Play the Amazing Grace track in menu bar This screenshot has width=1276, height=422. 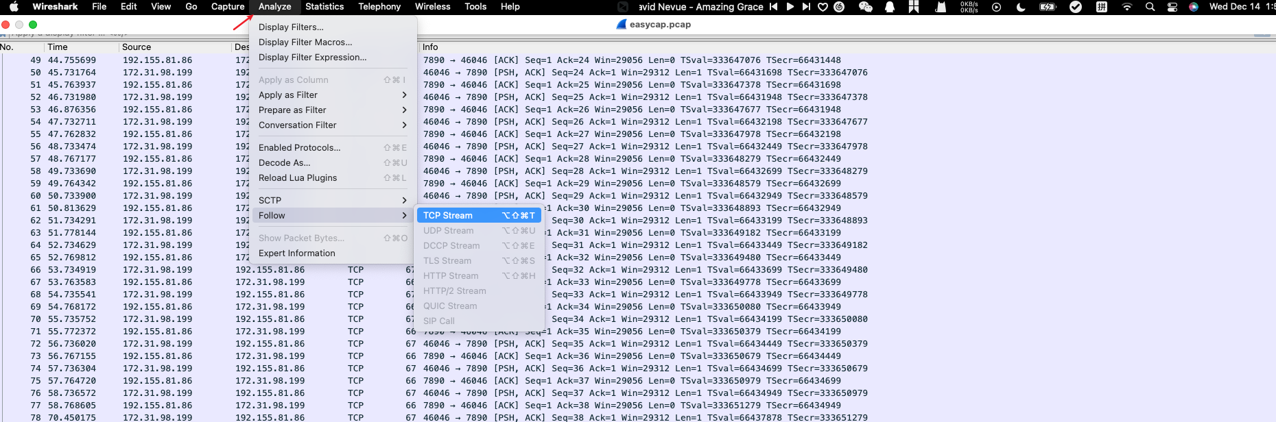[x=790, y=7]
